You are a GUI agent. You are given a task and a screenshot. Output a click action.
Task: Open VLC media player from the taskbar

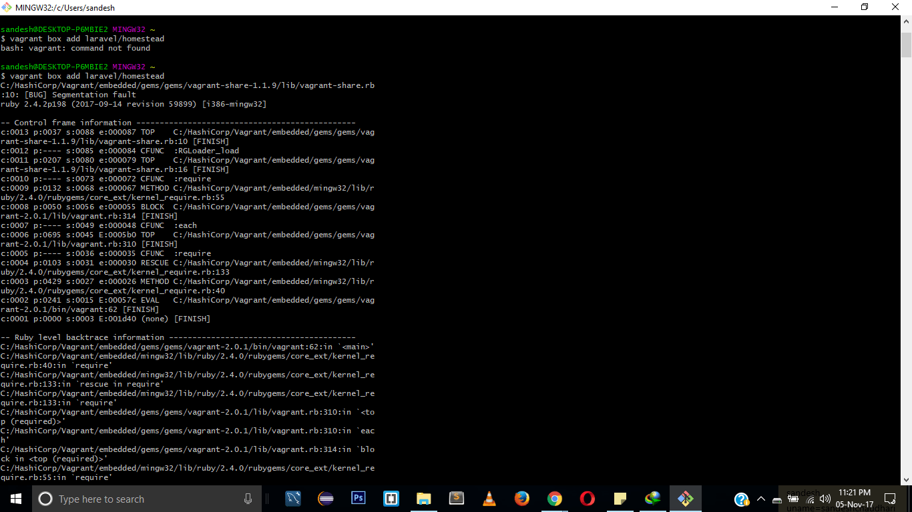coord(489,499)
